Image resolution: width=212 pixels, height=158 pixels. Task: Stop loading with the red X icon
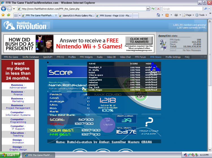click(158, 9)
